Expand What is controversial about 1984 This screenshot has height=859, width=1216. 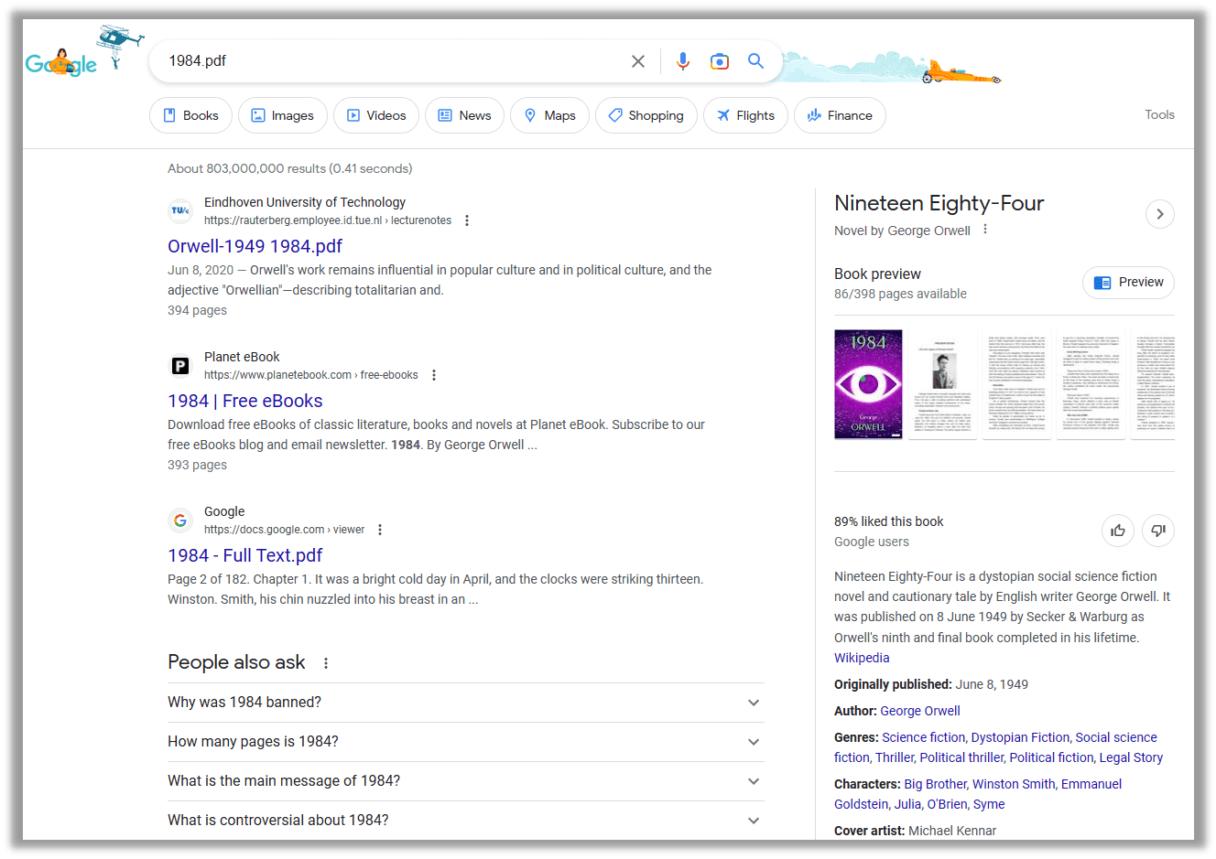click(466, 821)
